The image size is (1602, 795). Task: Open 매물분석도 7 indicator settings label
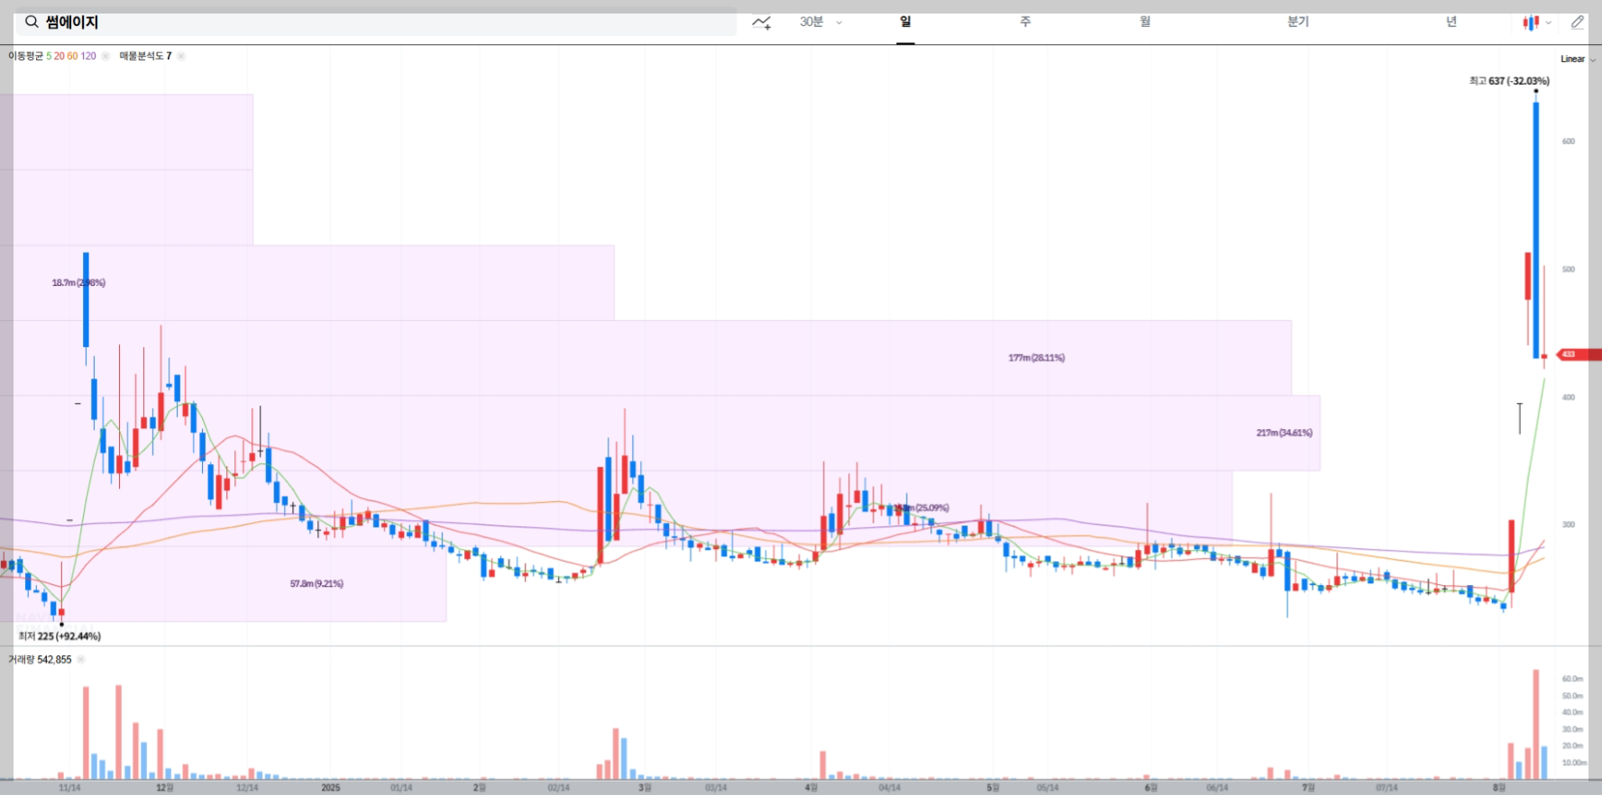[x=145, y=56]
